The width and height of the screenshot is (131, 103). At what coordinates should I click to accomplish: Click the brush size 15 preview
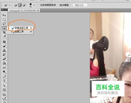(31, 5)
